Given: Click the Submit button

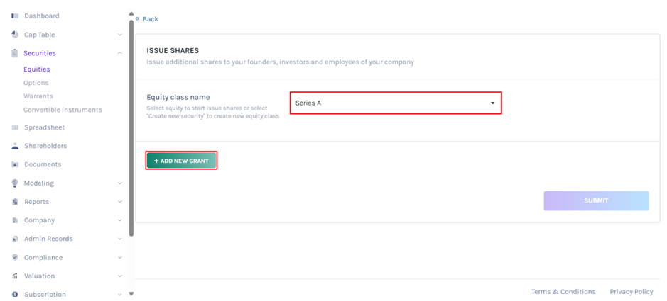Looking at the screenshot, I should point(596,200).
